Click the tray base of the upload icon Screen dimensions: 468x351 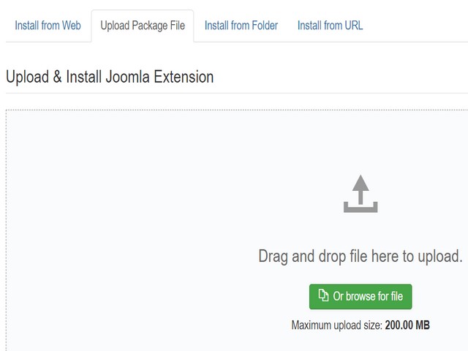[x=361, y=208]
